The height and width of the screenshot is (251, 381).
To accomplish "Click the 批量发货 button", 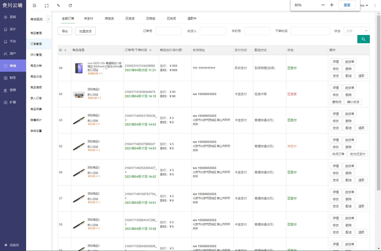I will pos(86,31).
